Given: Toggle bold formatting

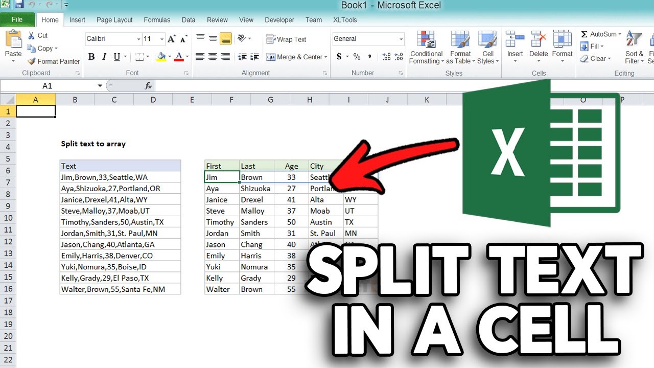Looking at the screenshot, I should [91, 57].
